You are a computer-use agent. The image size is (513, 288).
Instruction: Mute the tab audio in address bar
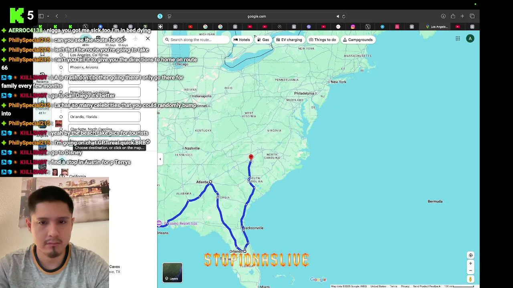[338, 16]
